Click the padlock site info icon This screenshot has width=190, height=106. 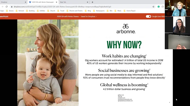[x=12, y=7]
